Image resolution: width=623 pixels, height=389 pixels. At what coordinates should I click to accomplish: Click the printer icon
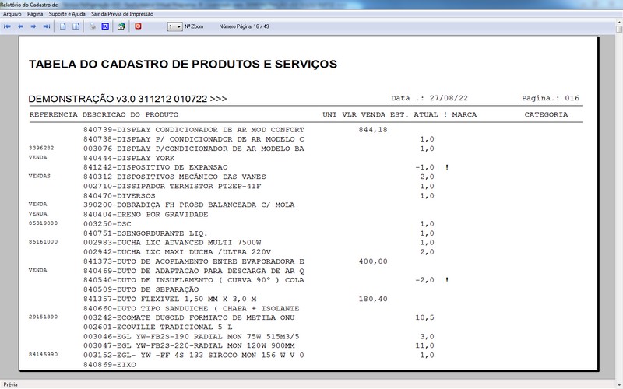(92, 26)
